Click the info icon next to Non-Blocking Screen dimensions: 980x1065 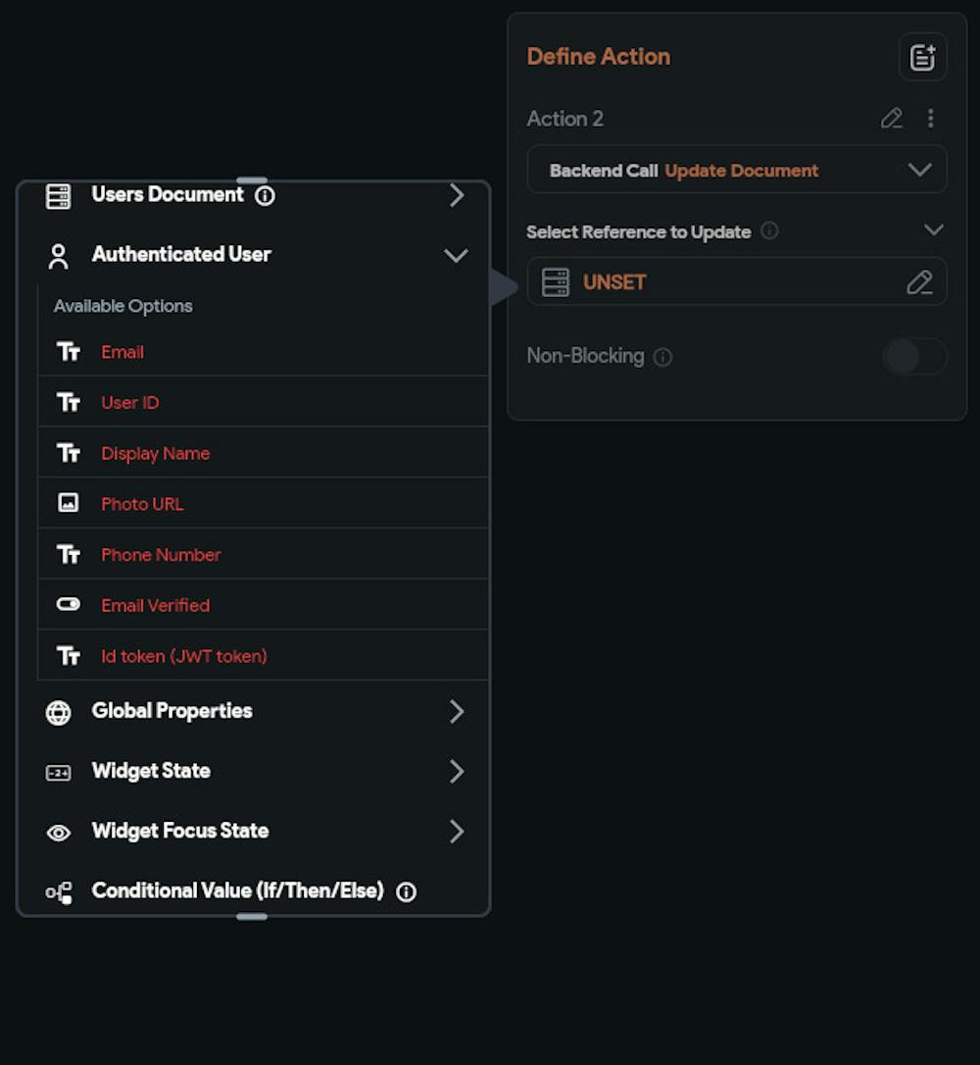(x=663, y=357)
